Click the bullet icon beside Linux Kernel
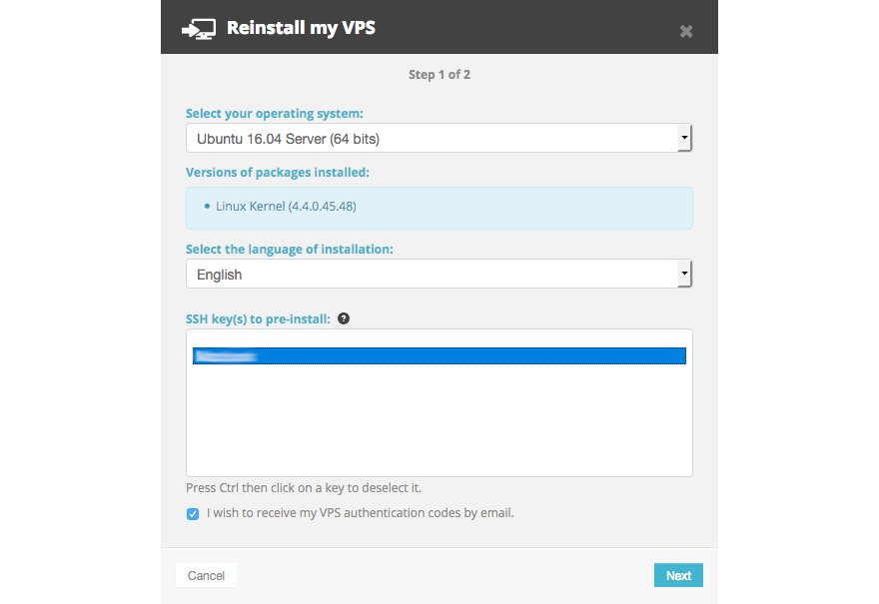879x604 pixels. tap(206, 208)
